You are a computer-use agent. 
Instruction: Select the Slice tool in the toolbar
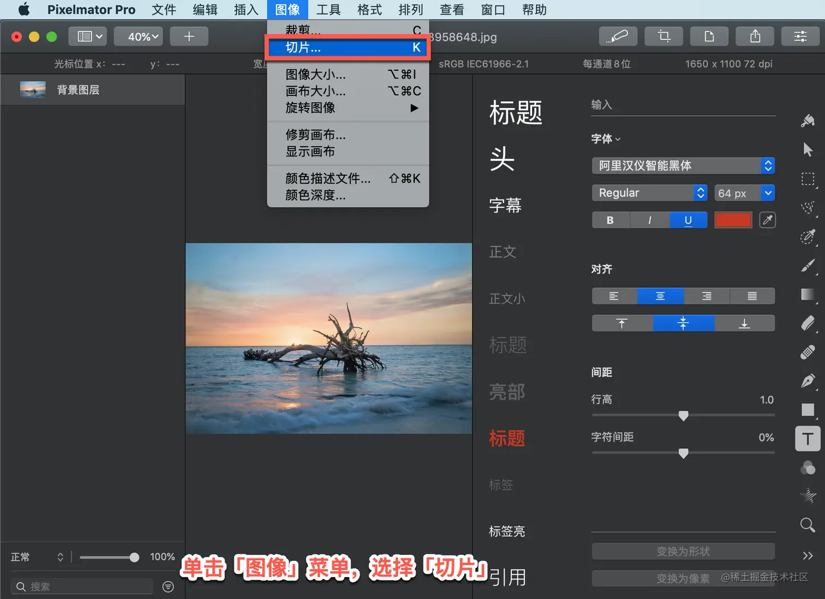pyautogui.click(x=618, y=37)
